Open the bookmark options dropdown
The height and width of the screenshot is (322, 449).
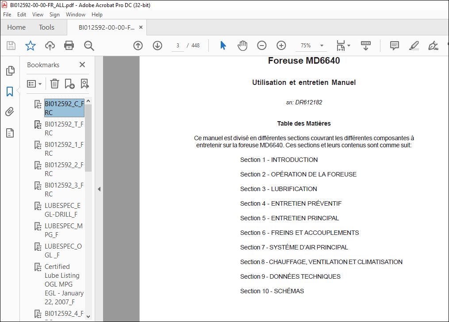coord(34,84)
